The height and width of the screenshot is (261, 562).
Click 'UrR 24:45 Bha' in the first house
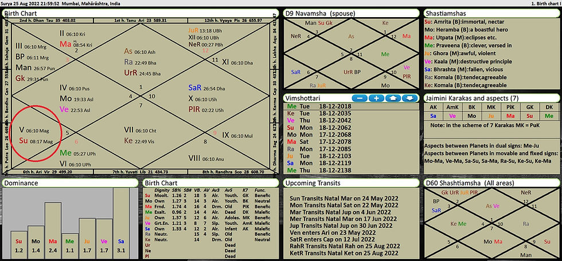(x=142, y=73)
